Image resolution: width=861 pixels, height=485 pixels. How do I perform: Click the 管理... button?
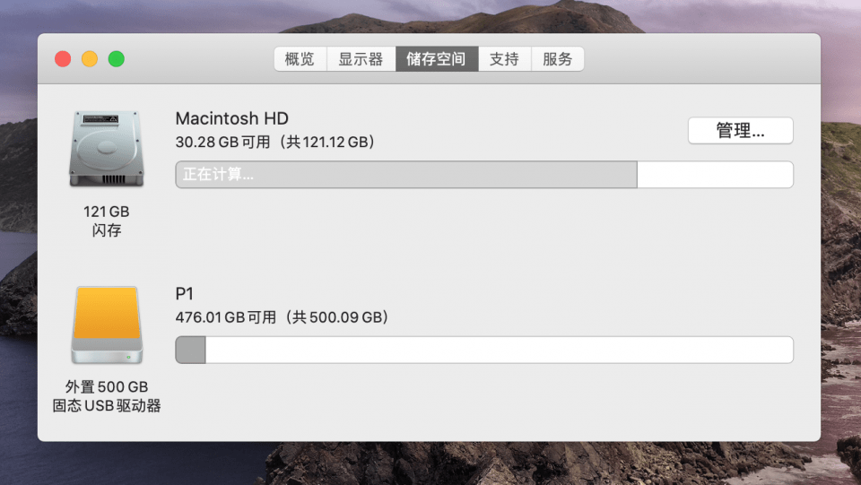(x=740, y=131)
